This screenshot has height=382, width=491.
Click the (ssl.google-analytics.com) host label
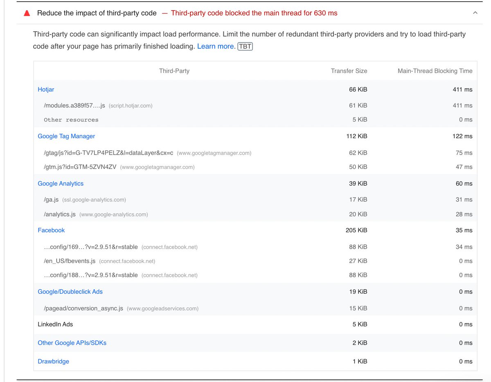94,200
